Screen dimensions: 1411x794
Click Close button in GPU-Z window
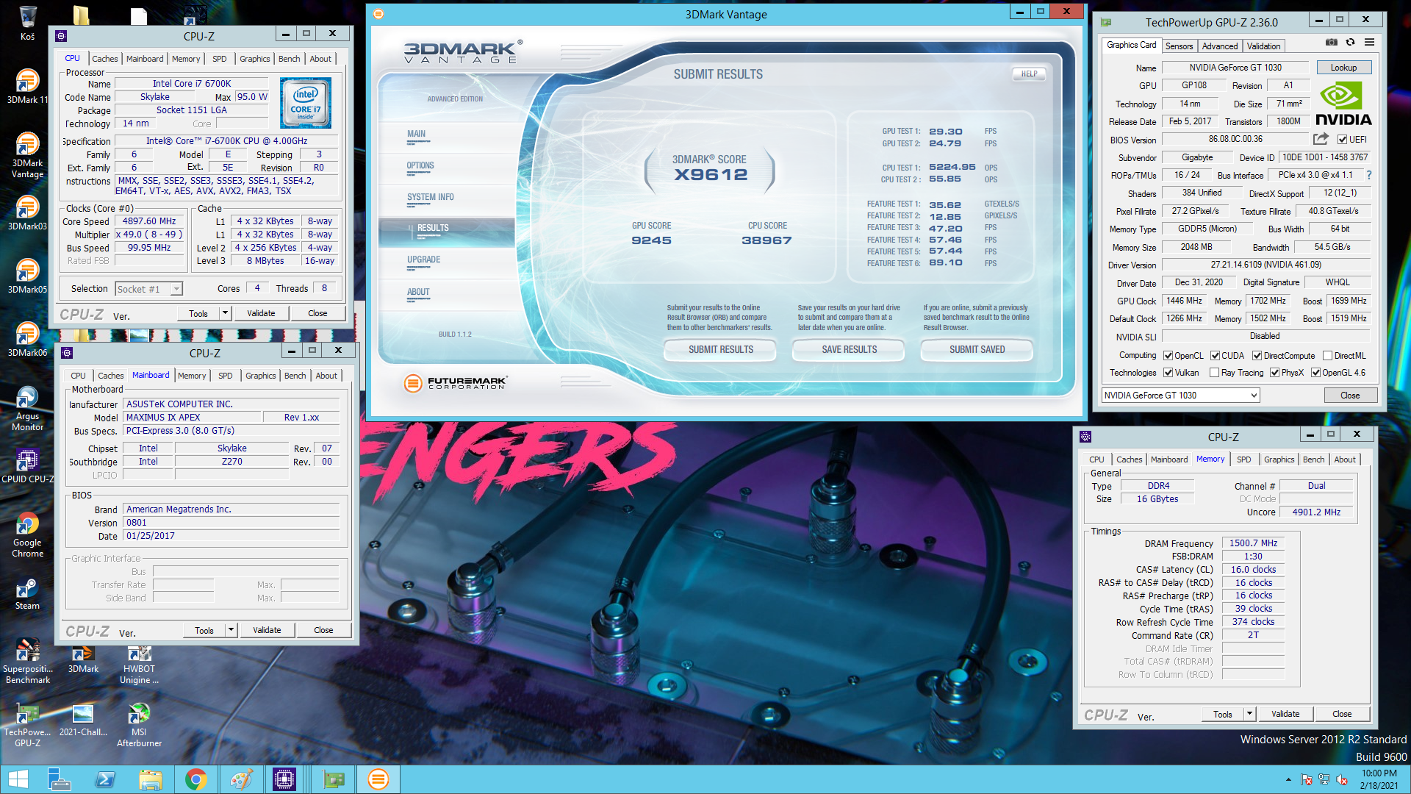click(1350, 396)
